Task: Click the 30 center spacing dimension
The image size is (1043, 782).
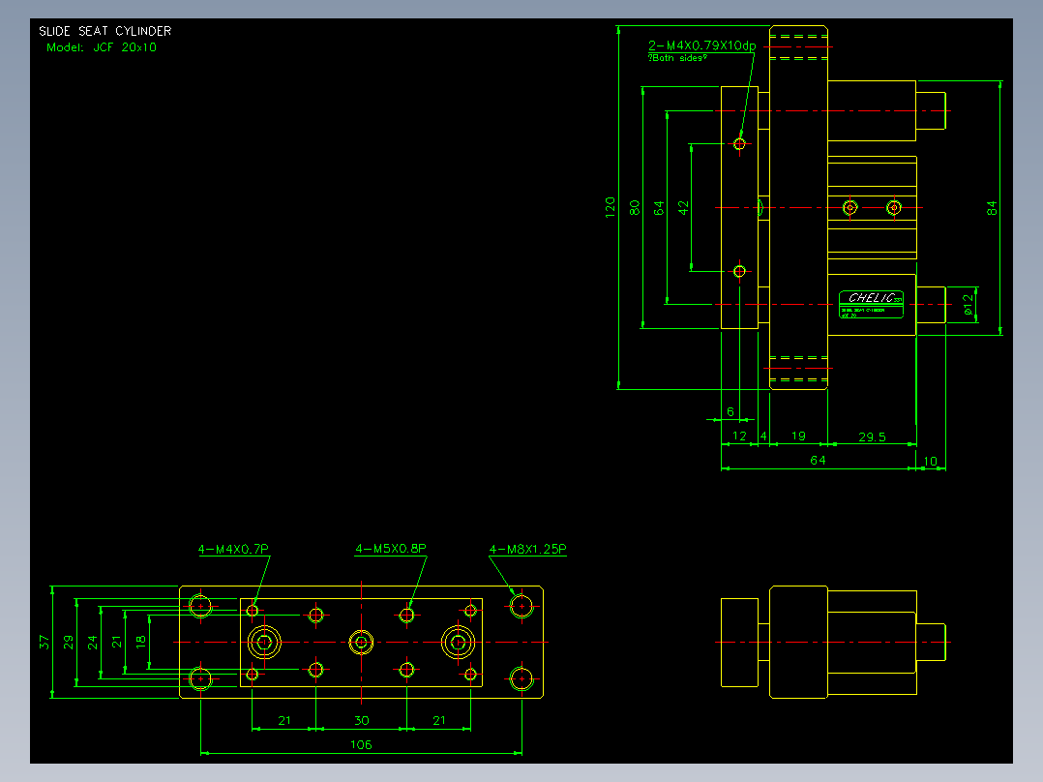Action: 361,721
